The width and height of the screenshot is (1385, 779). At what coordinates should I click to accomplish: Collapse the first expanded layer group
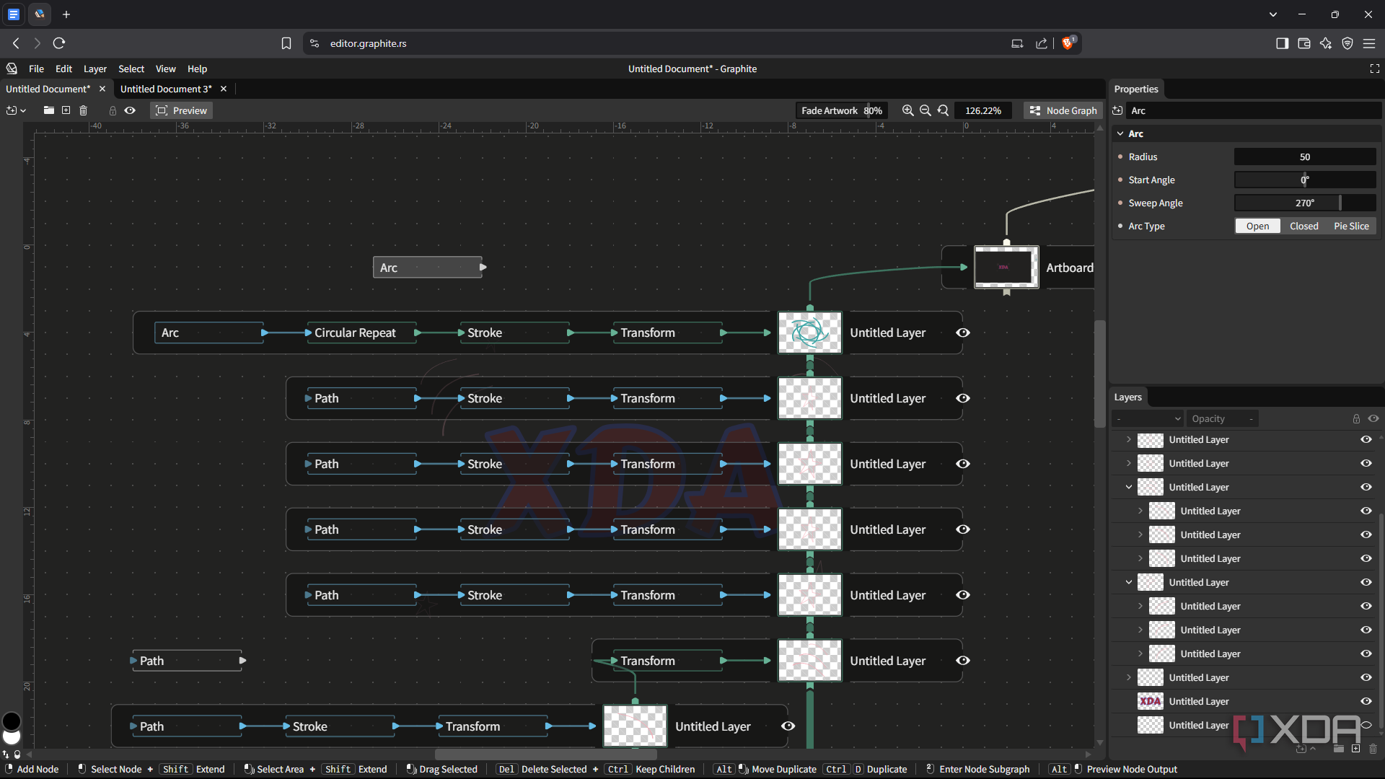pos(1129,487)
